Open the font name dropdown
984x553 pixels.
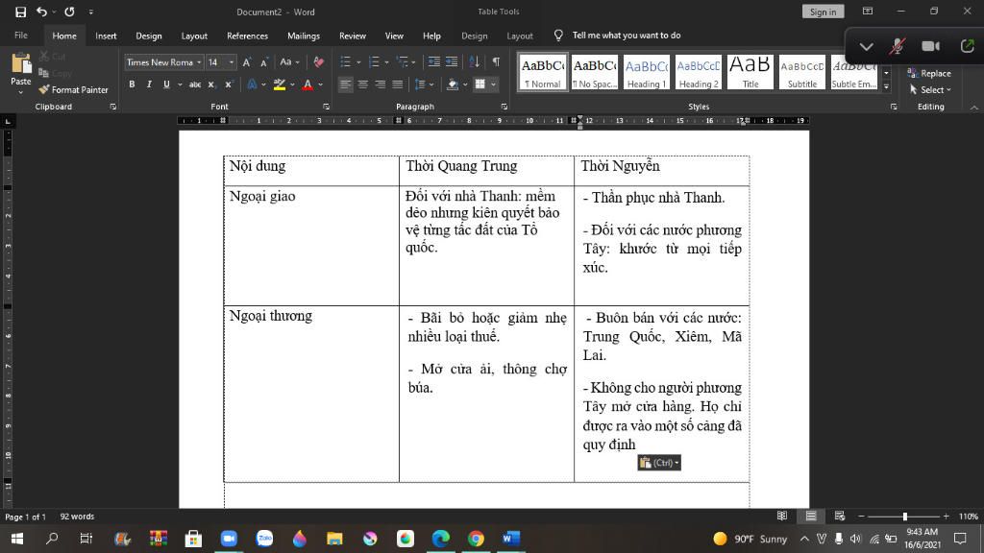(x=199, y=62)
